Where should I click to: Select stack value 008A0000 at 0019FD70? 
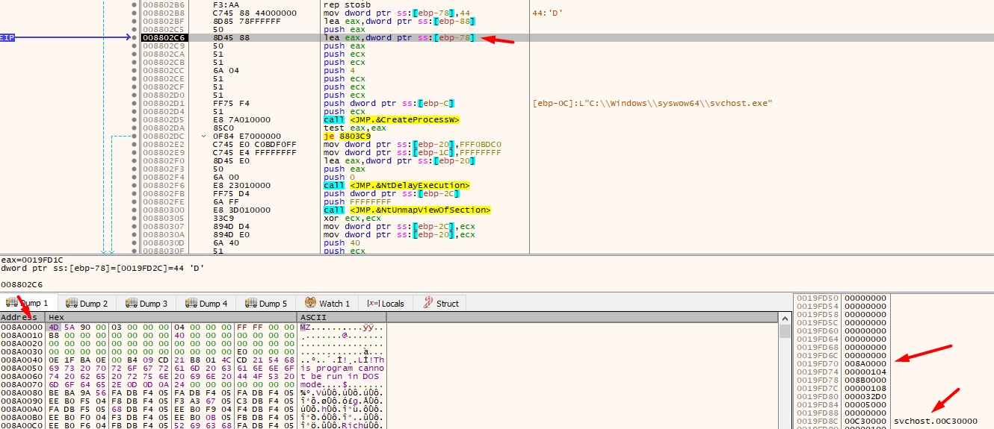[x=866, y=363]
